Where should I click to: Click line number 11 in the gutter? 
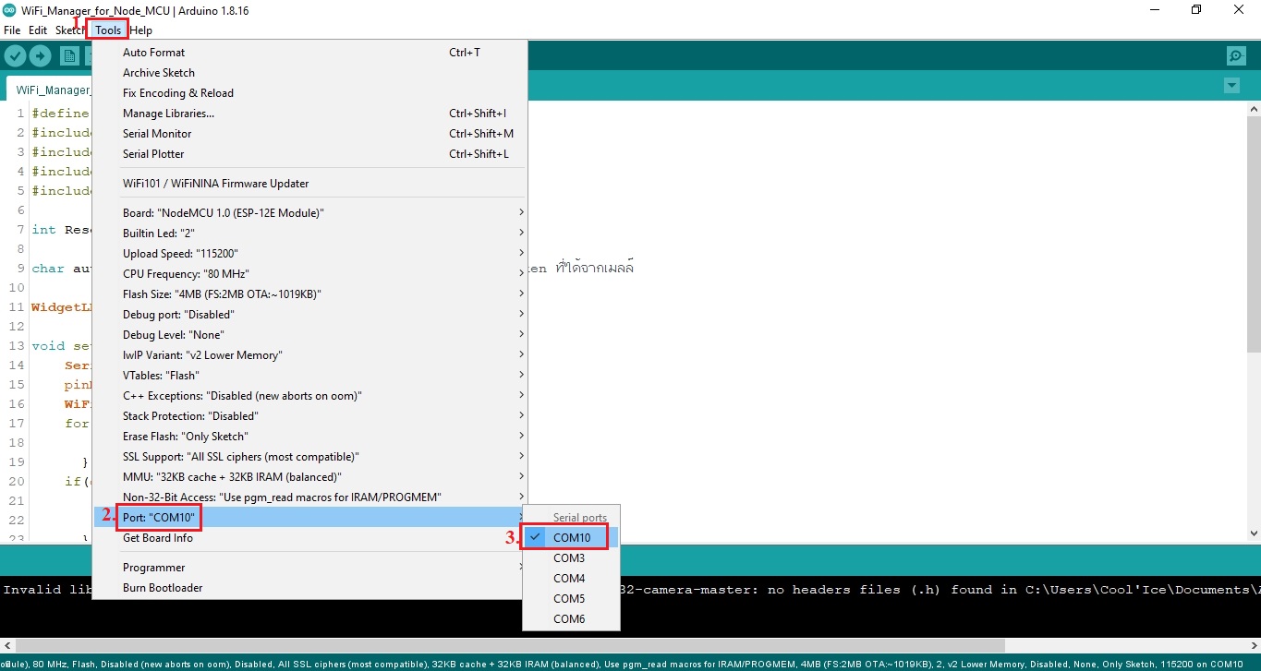[x=18, y=307]
